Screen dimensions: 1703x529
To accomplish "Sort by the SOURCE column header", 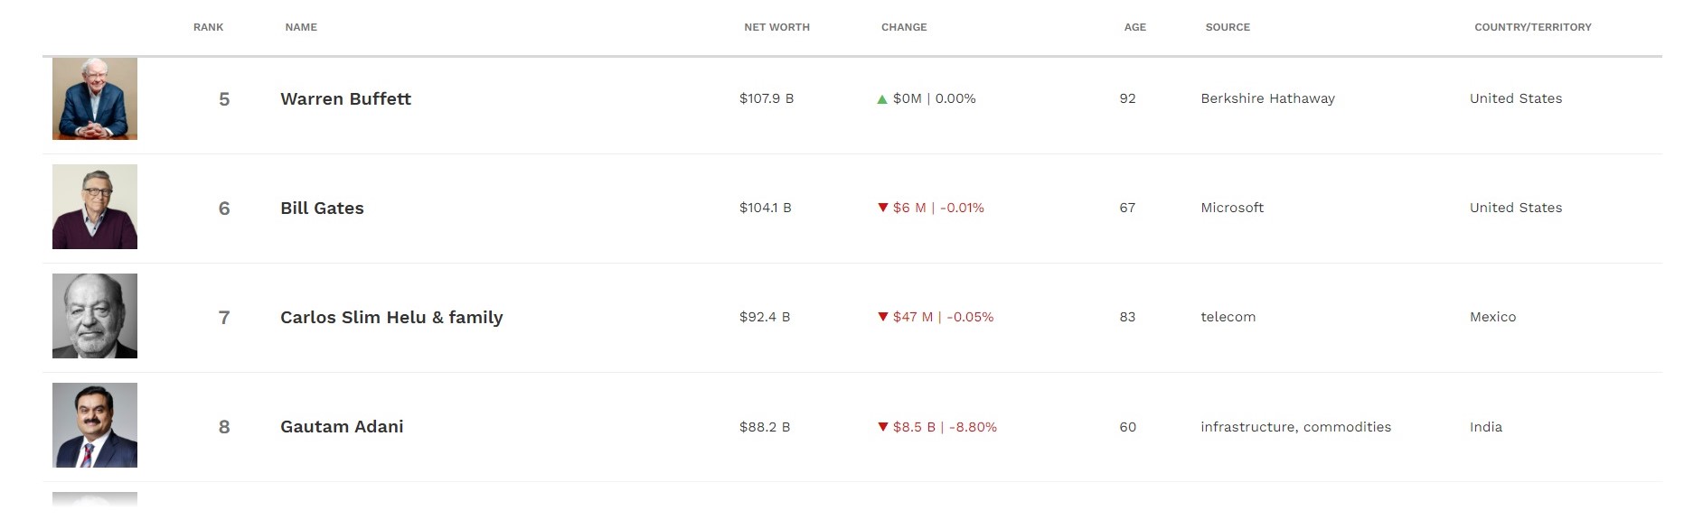I will pyautogui.click(x=1228, y=27).
